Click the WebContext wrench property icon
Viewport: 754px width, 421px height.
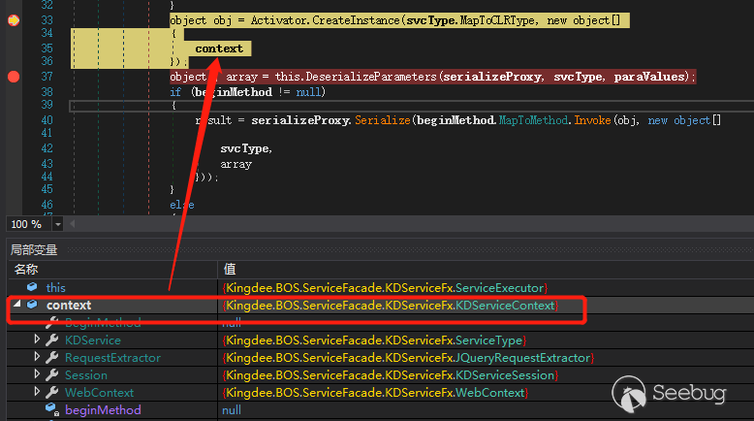(x=52, y=392)
